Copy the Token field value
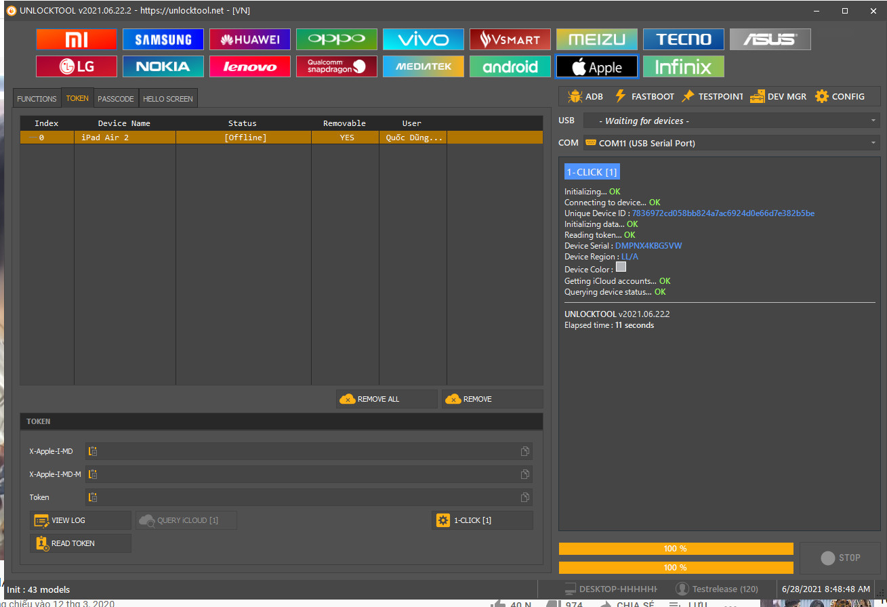Image resolution: width=887 pixels, height=607 pixels. 524,497
